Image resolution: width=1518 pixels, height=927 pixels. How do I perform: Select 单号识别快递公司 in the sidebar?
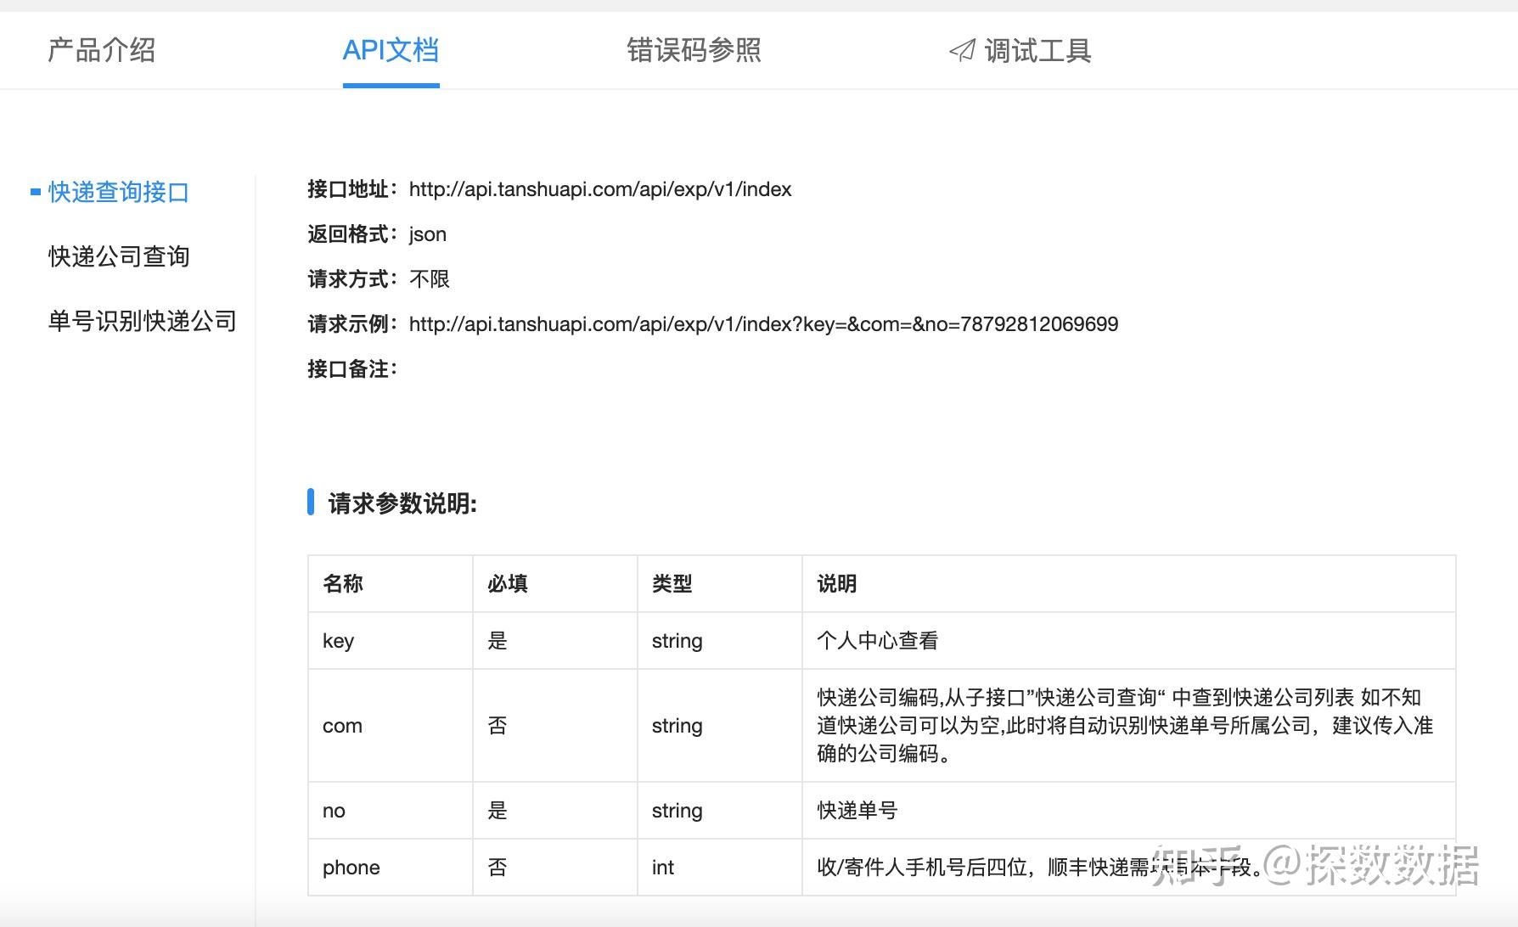141,322
